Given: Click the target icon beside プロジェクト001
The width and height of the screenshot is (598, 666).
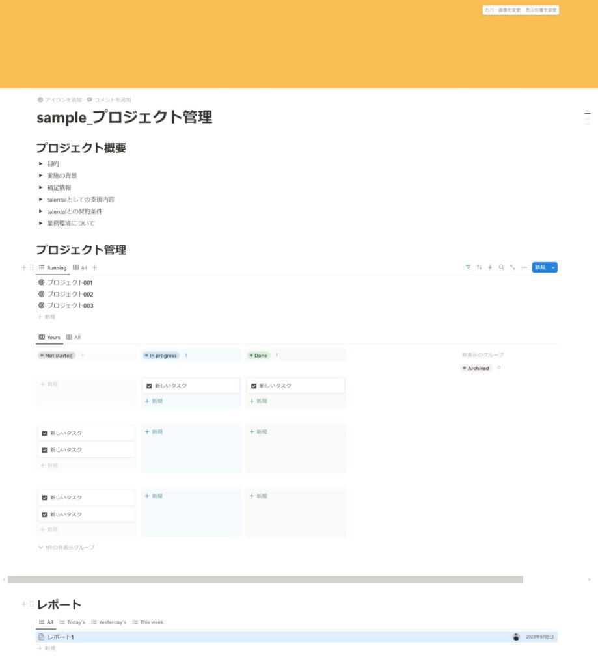Looking at the screenshot, I should point(42,282).
